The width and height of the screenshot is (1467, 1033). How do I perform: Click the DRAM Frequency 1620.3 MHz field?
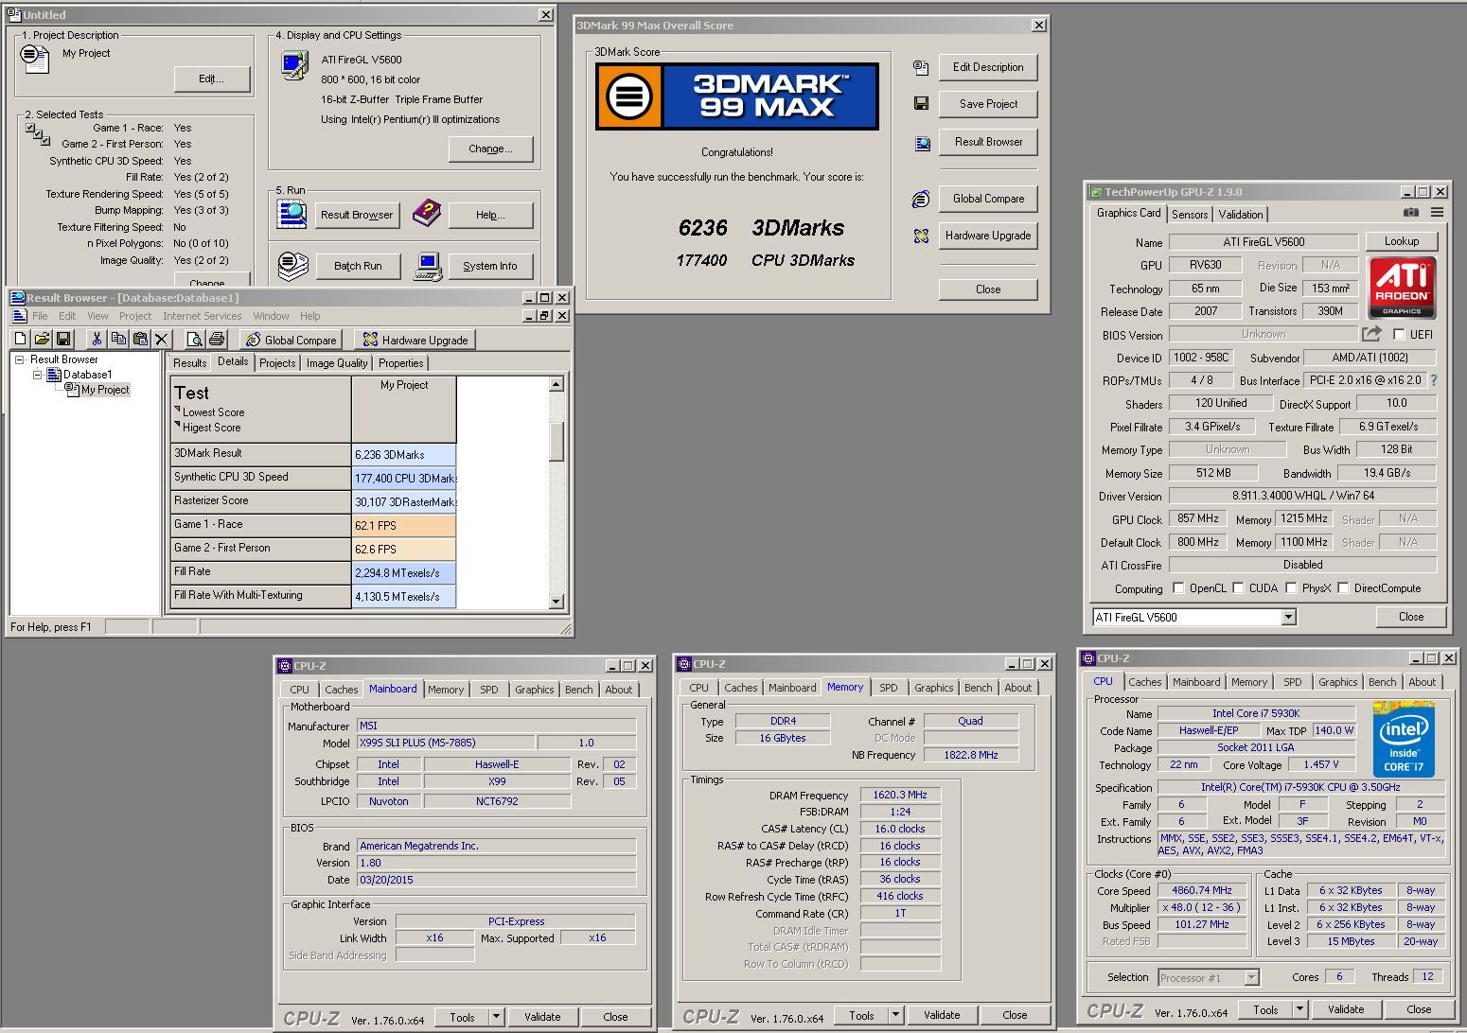pyautogui.click(x=900, y=796)
